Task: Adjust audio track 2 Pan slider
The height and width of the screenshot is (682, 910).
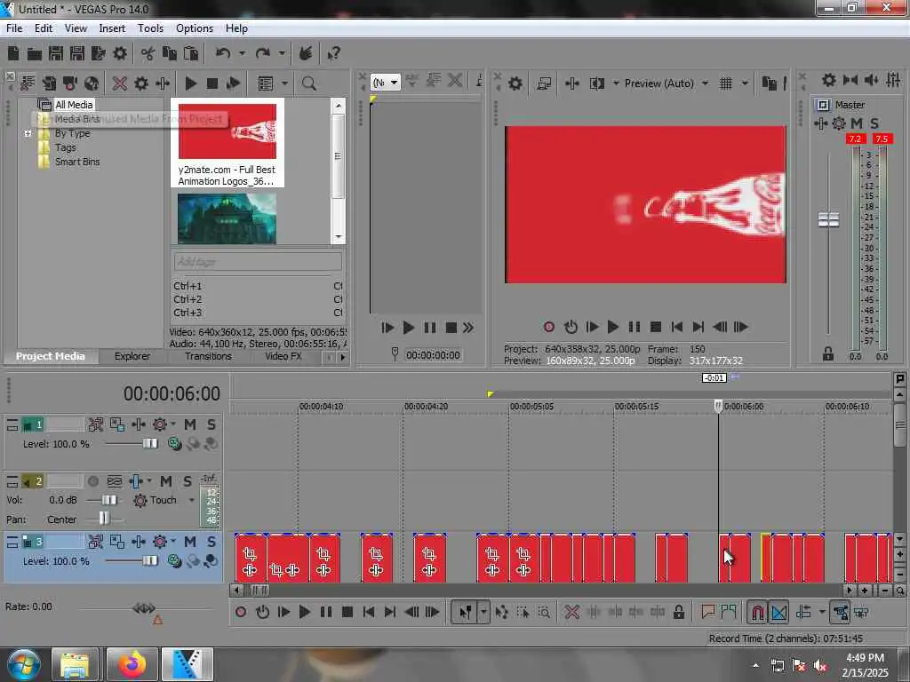Action: click(x=104, y=519)
